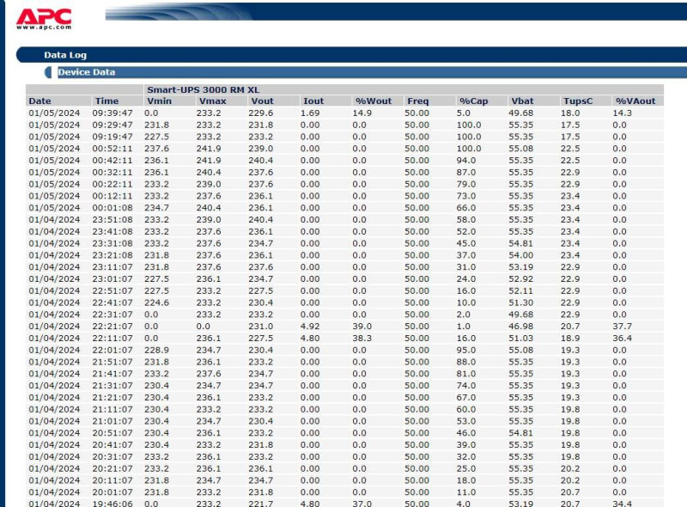Click the Iout column header
The width and height of the screenshot is (687, 507).
[313, 101]
